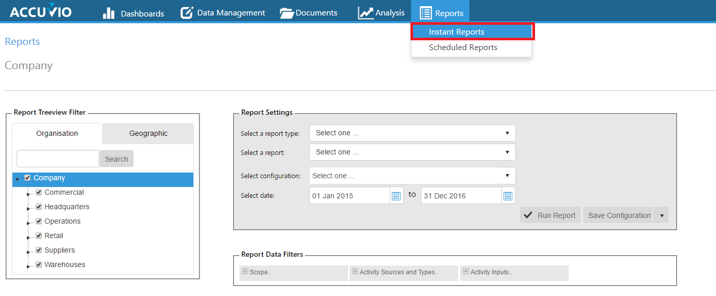
Task: Toggle the Operations checkbox
Action: (39, 221)
